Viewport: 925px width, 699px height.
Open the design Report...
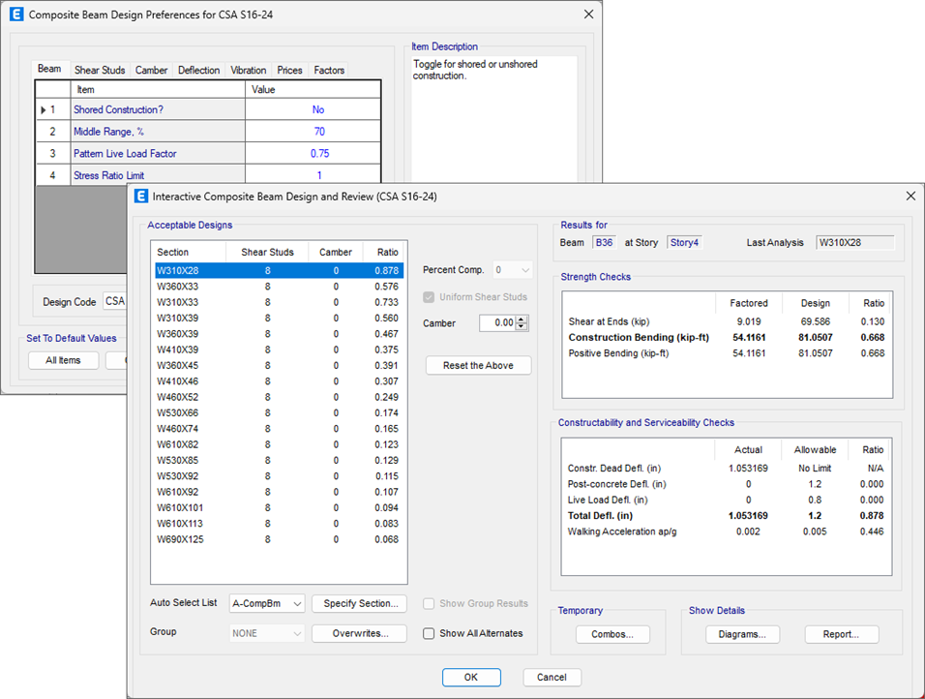[x=842, y=635]
